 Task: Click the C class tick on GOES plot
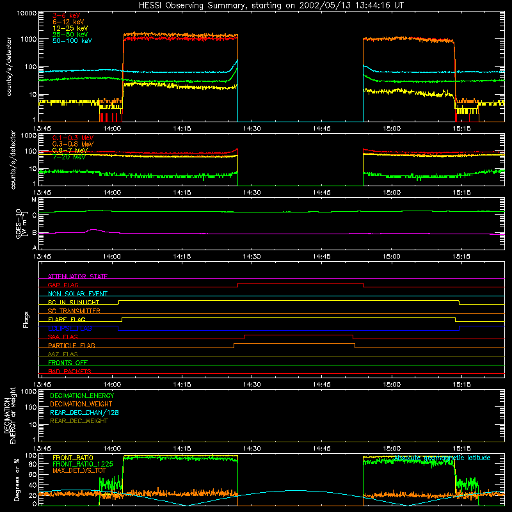click(35, 215)
